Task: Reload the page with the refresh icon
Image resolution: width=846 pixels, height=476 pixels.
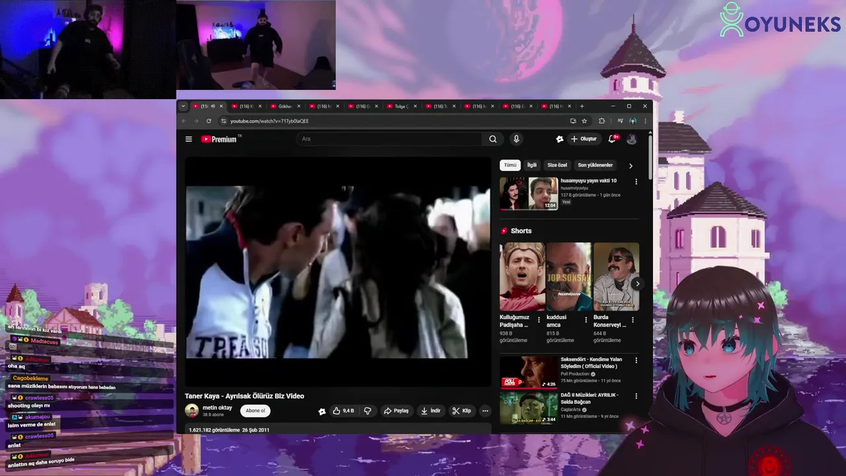Action: [209, 121]
